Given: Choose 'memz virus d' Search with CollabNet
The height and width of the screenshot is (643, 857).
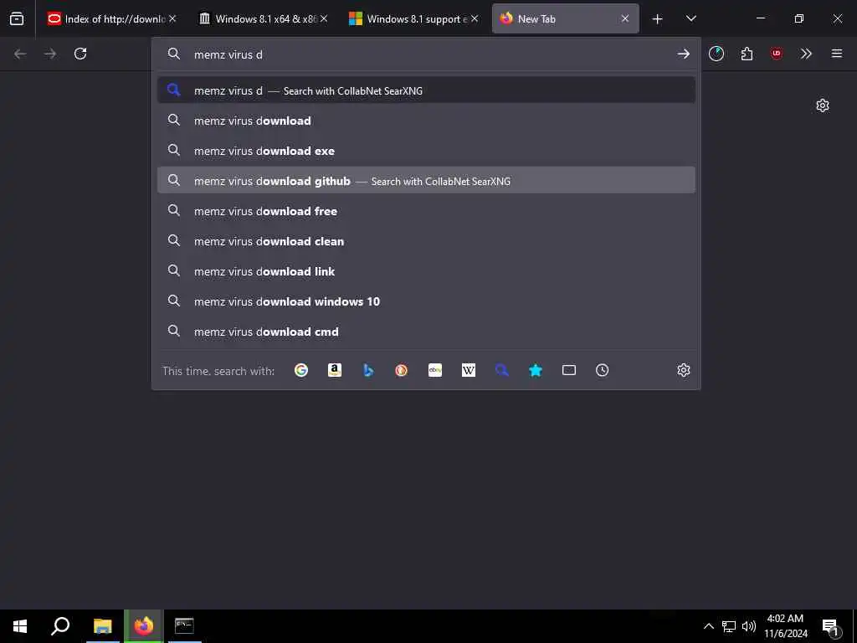Looking at the screenshot, I should pyautogui.click(x=426, y=90).
